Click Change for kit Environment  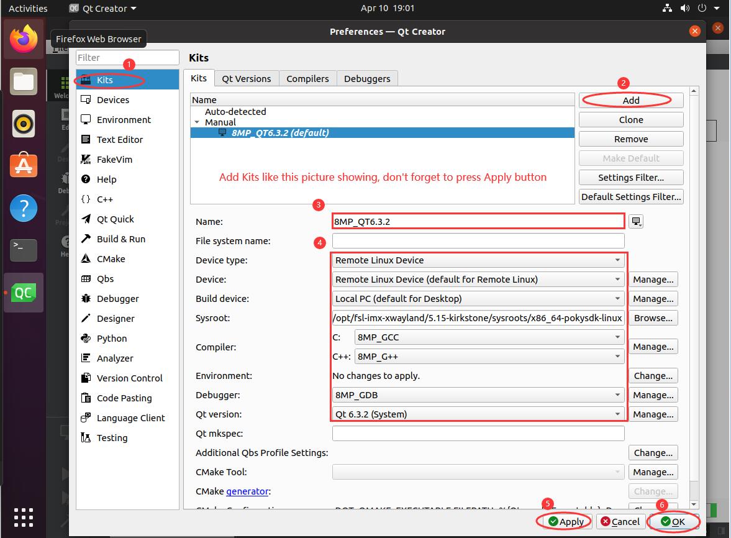click(x=653, y=376)
